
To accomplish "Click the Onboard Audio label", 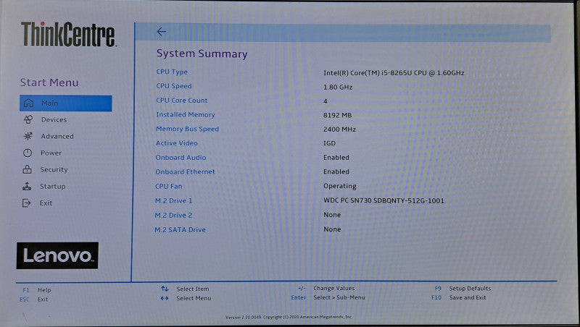I will 181,158.
